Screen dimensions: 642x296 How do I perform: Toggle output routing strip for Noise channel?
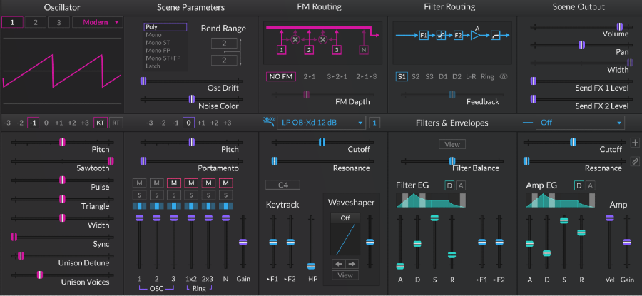(225, 206)
